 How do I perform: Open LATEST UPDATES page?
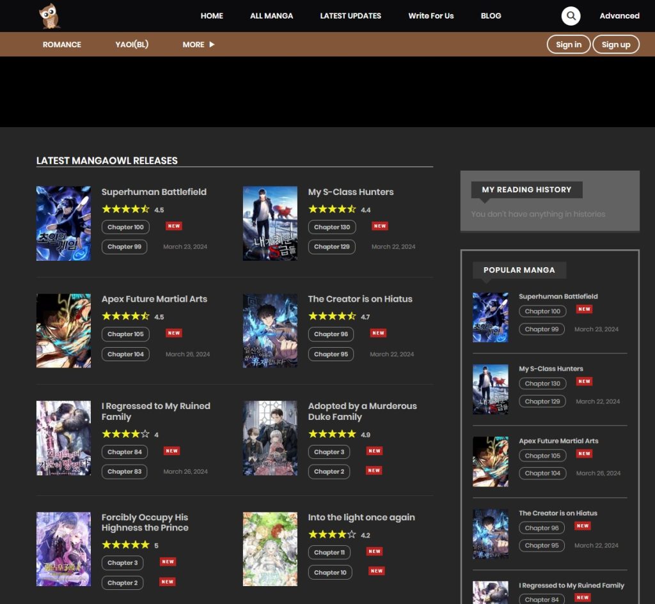click(x=351, y=16)
